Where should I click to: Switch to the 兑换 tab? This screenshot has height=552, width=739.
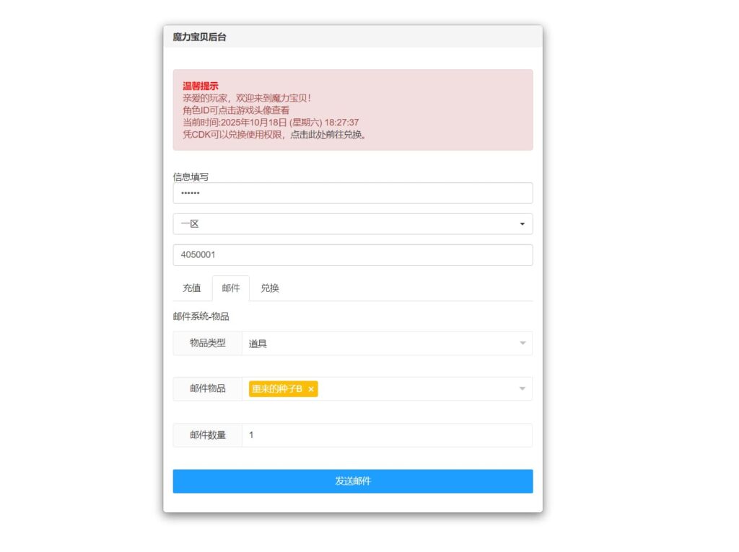[x=270, y=288]
